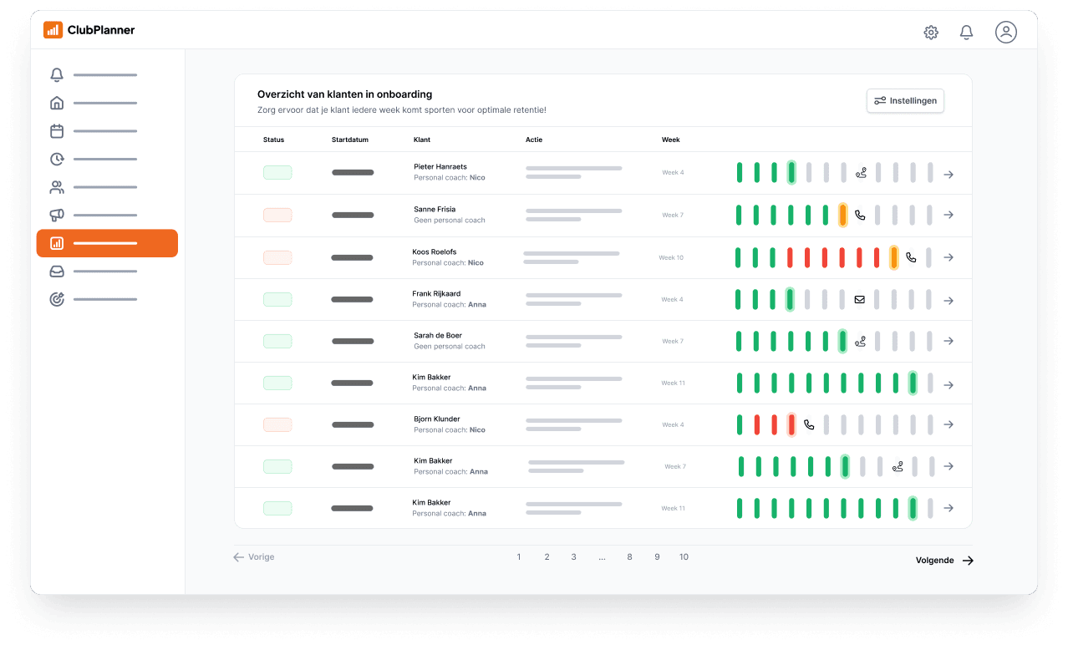Select the target goal icon in sidebar
This screenshot has height=645, width=1068.
[x=57, y=299]
